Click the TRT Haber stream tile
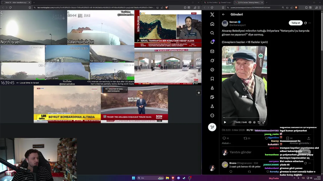This screenshot has height=181, width=323. pos(134,104)
